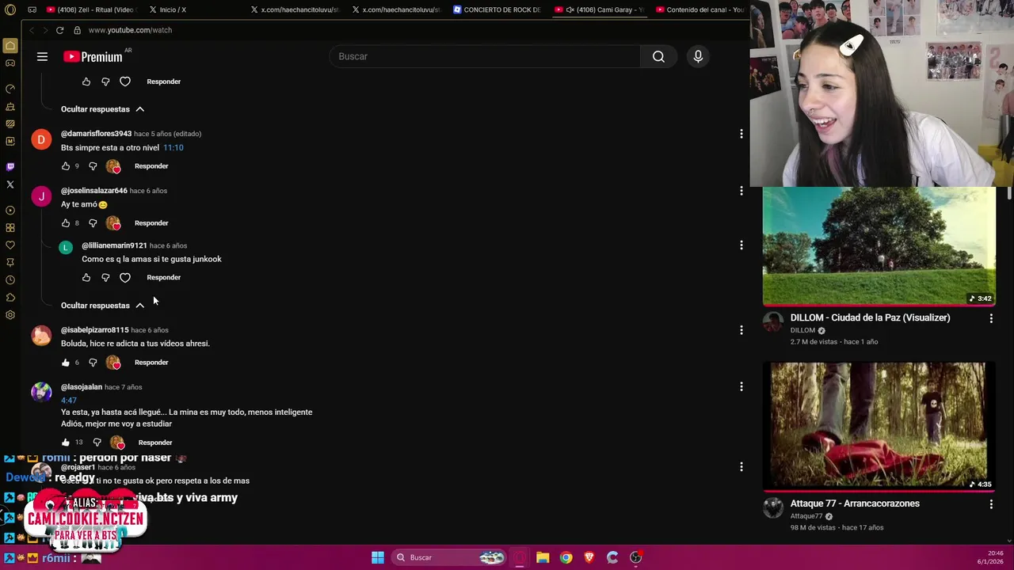Open Attaque 77 Arrancacorazones thumbnail
Screen dimensions: 1014x570
[879, 427]
